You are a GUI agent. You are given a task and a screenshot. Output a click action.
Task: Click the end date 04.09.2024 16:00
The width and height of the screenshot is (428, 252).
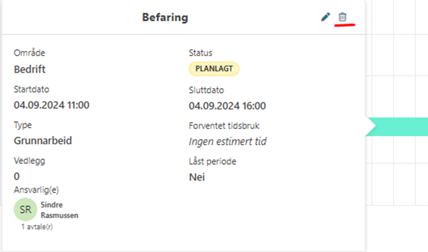coord(227,106)
